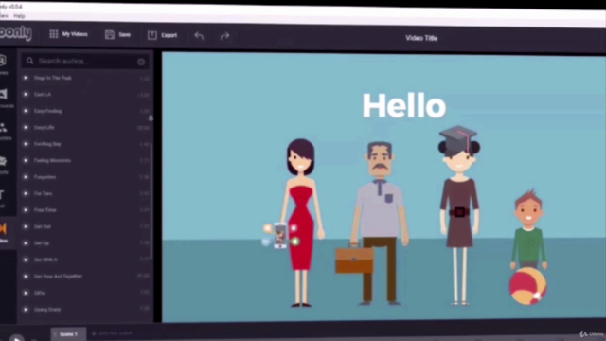The height and width of the screenshot is (341, 606).
Task: Preview the Get With It track
Action: (x=26, y=260)
